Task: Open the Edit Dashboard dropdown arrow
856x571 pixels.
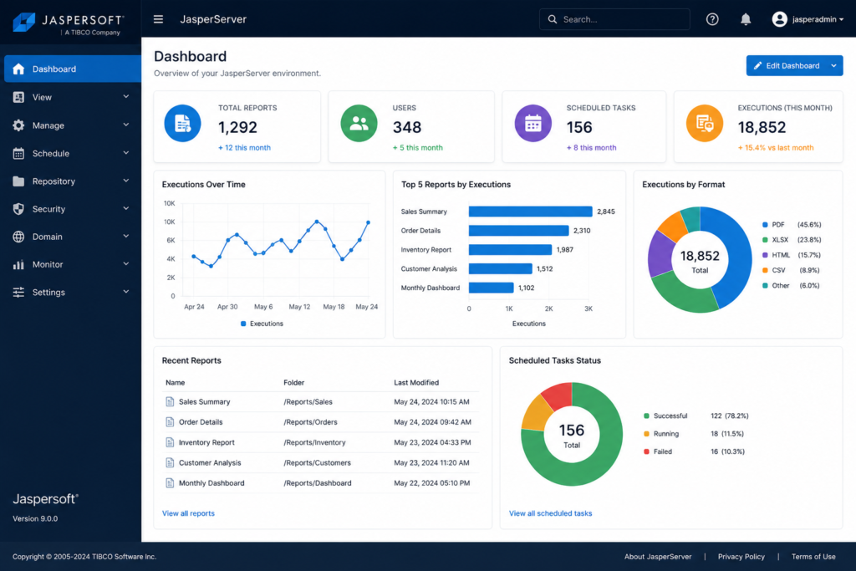Action: [833, 65]
